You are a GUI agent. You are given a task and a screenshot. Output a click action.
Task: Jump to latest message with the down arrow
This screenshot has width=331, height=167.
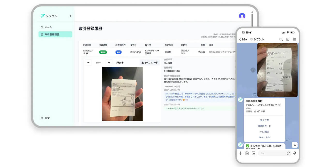[x=294, y=145]
